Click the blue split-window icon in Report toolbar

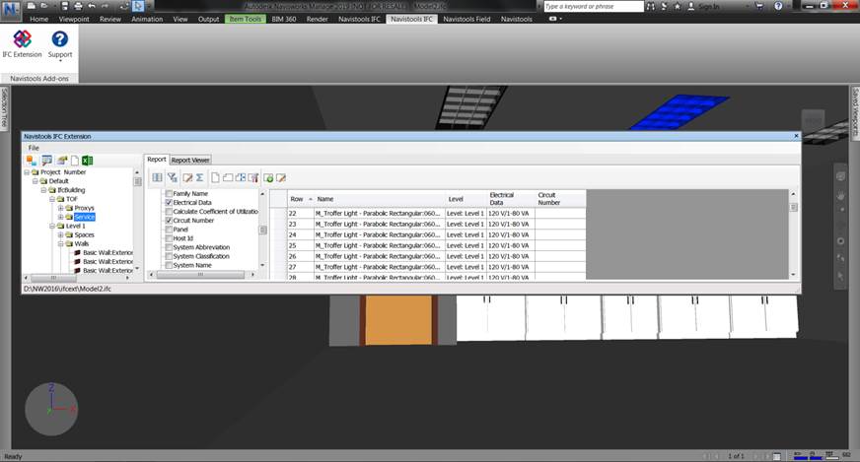click(241, 177)
